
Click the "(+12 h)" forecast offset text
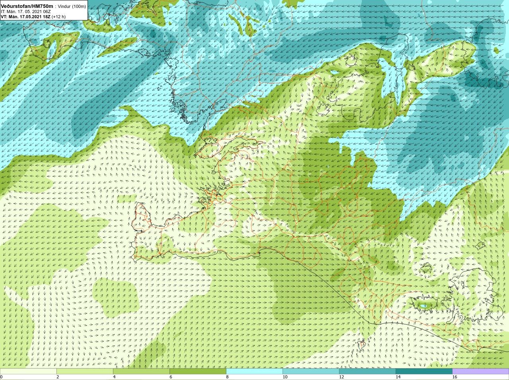click(59, 17)
